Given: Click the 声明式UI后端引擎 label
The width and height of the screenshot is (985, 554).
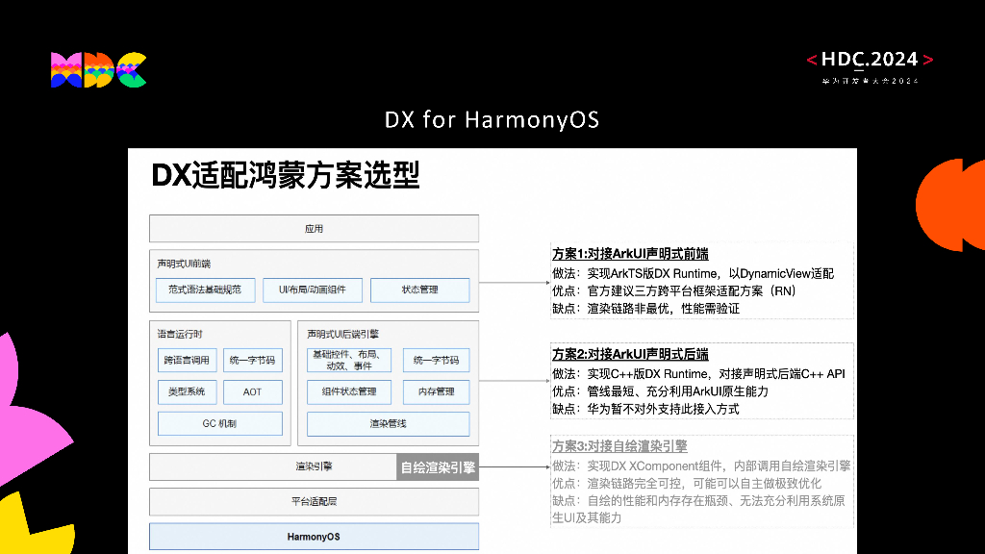Looking at the screenshot, I should [343, 334].
